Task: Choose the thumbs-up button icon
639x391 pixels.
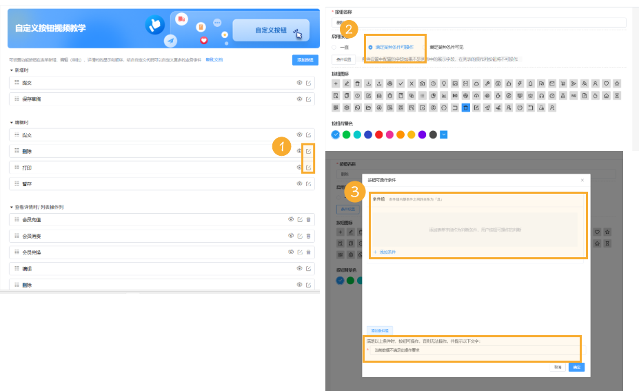Action: point(509,83)
